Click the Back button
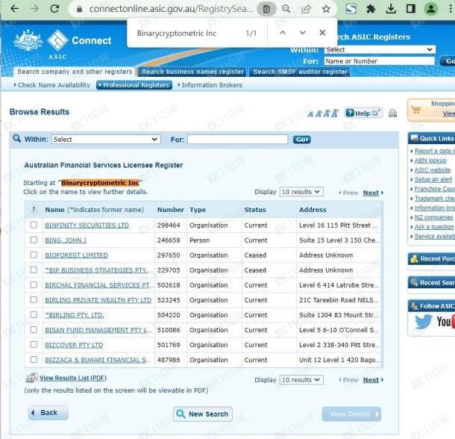The height and width of the screenshot is (439, 455). point(48,413)
